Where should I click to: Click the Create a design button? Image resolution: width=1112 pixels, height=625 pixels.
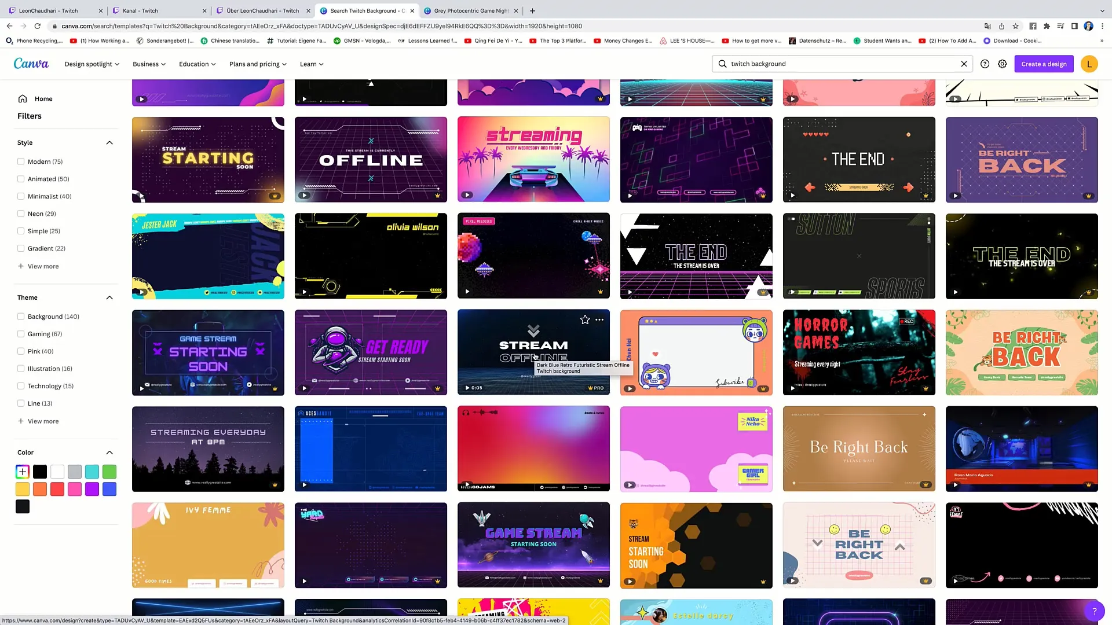[1044, 64]
